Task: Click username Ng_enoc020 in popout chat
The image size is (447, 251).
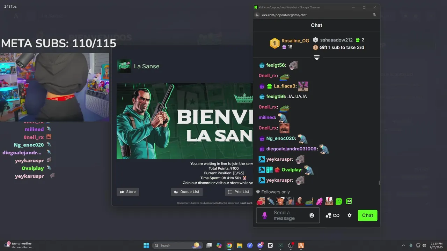Action: (280, 138)
